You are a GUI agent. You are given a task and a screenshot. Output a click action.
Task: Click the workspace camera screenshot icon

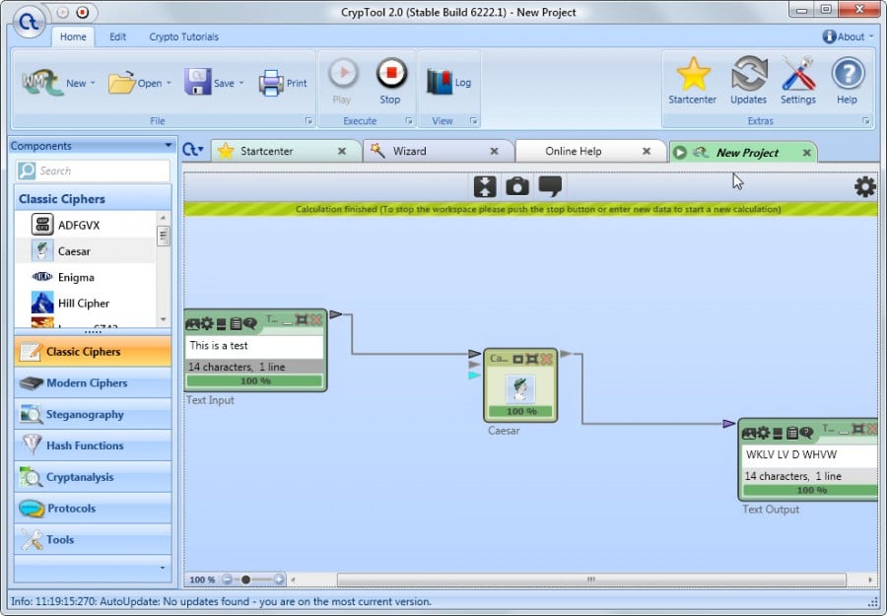click(517, 186)
